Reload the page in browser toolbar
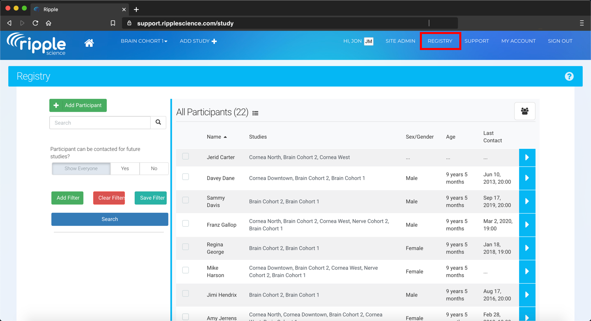Screen dimensions: 591x321 35,23
